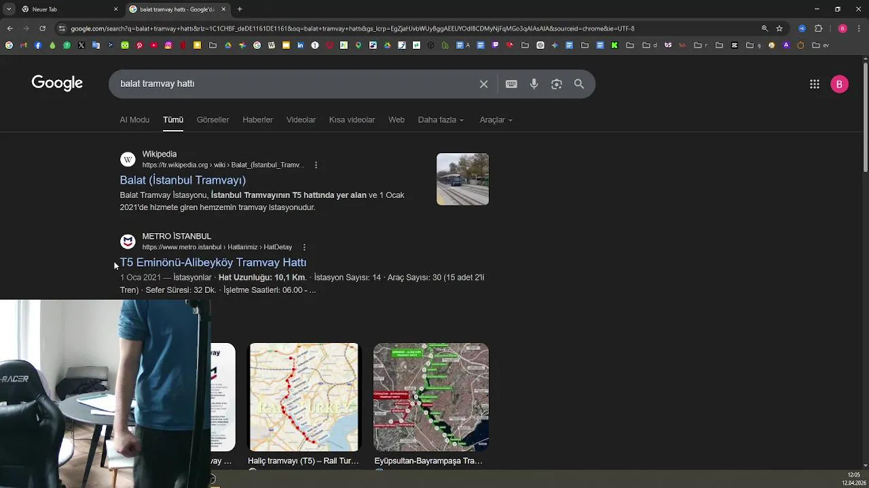Open more options for Metro İstanbul result
Viewport: 869px width, 488px height.
tap(304, 247)
